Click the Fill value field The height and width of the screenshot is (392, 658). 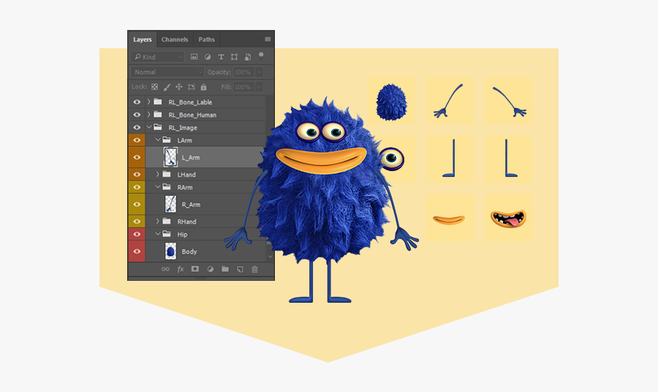[x=243, y=87]
